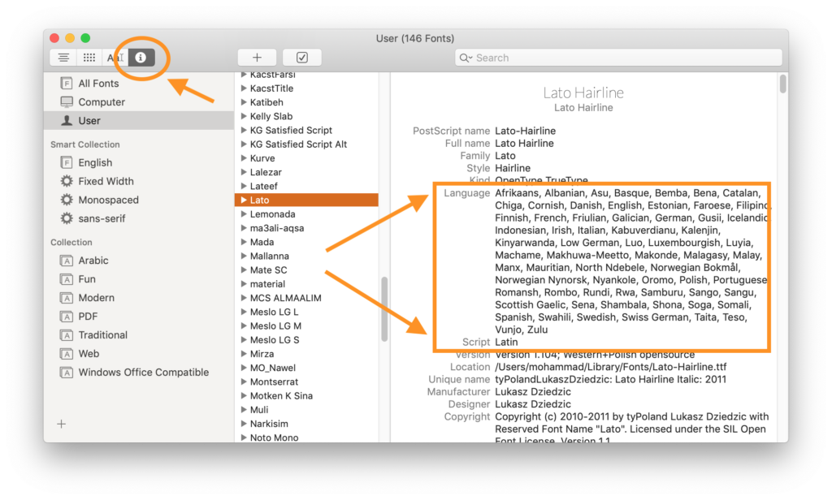Open the Arabic collection

click(x=96, y=260)
